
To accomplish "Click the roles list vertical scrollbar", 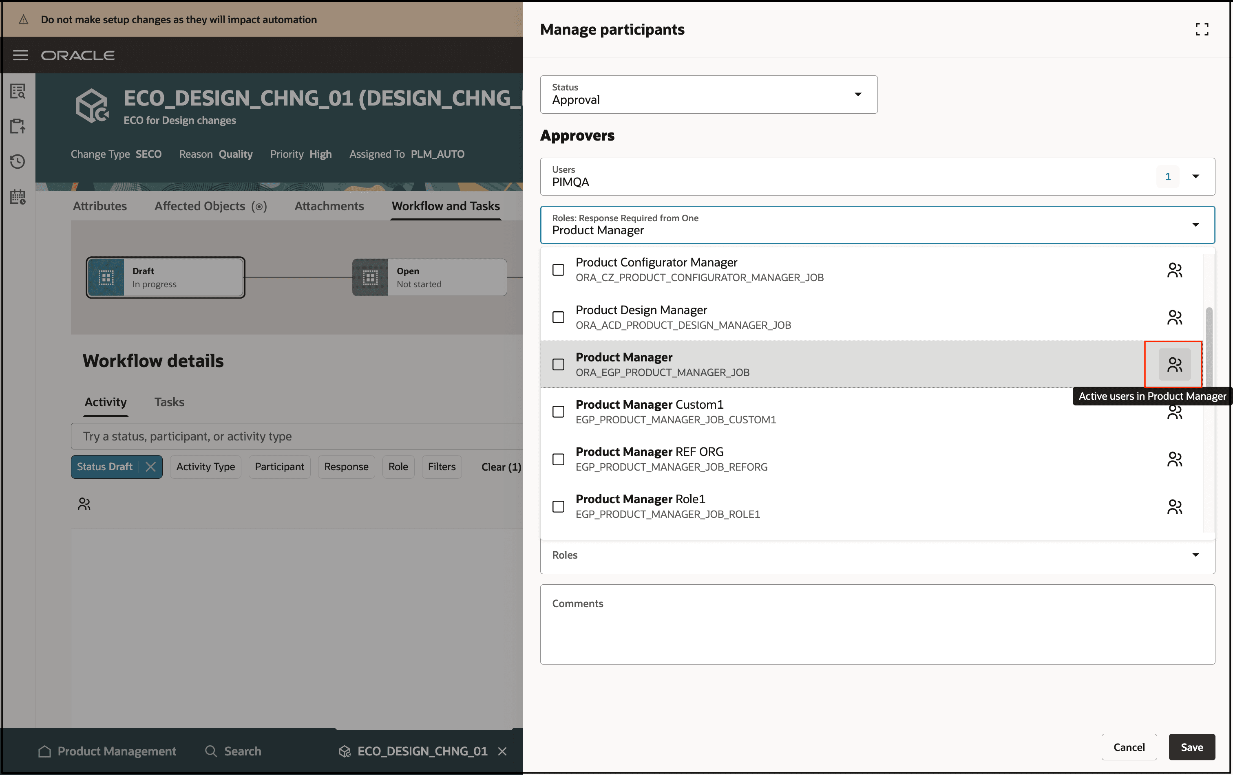I will tap(1209, 348).
